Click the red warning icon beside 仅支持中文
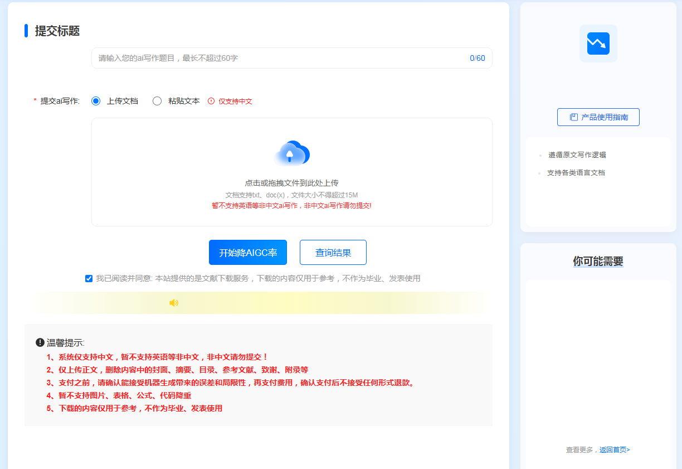682x469 pixels. click(211, 101)
